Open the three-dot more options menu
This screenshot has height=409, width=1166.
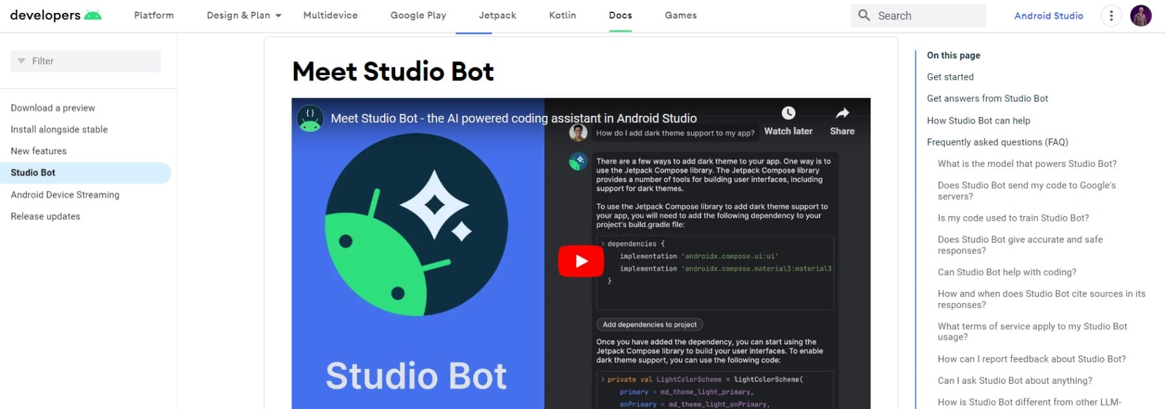point(1111,16)
